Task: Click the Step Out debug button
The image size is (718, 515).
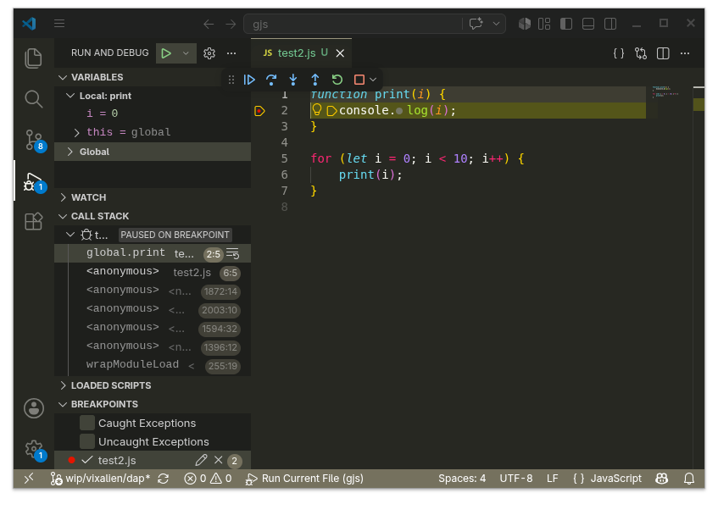Action: (x=315, y=80)
